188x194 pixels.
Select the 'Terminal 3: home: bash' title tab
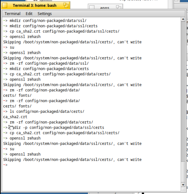(x=34, y=5)
